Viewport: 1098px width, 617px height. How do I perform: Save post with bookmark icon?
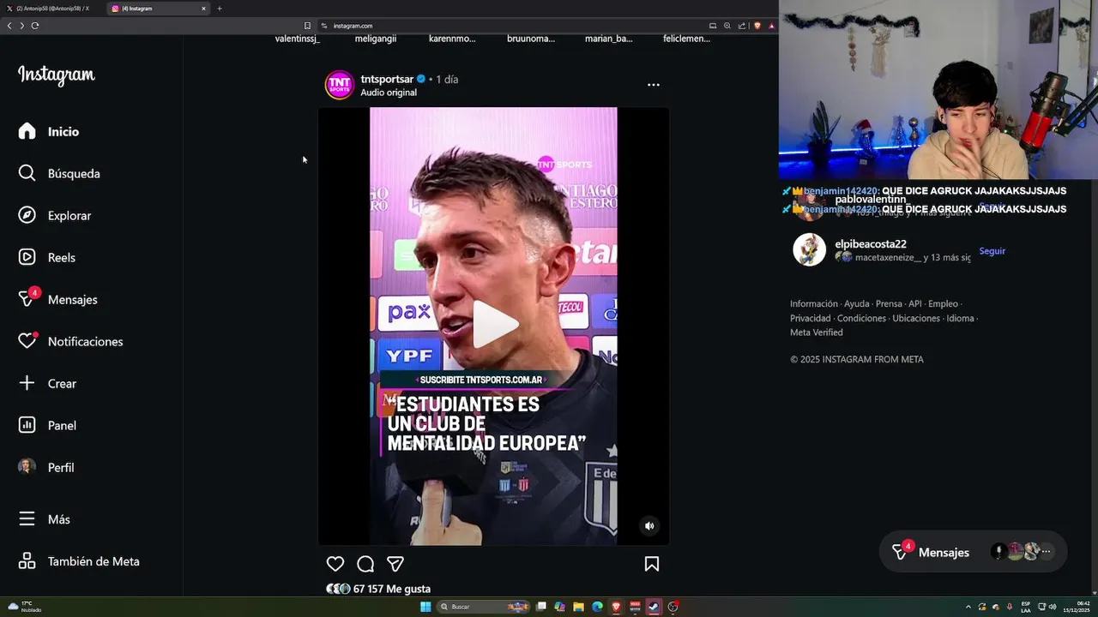[x=652, y=564]
